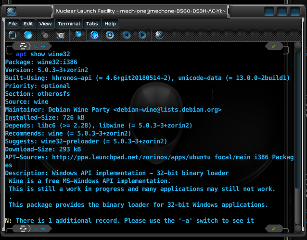Open the Help menu
The width and height of the screenshot is (307, 240).
110,24
